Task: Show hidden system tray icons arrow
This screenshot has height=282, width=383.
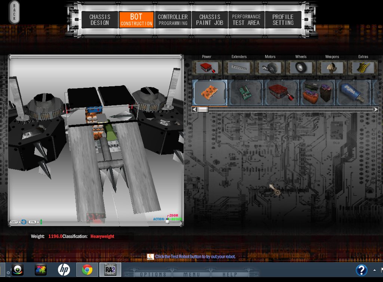Action: (x=374, y=270)
